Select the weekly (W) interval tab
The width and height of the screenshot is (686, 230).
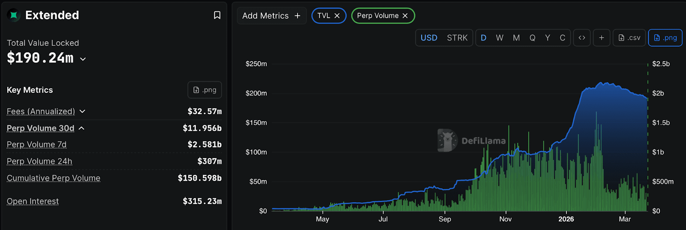(499, 38)
